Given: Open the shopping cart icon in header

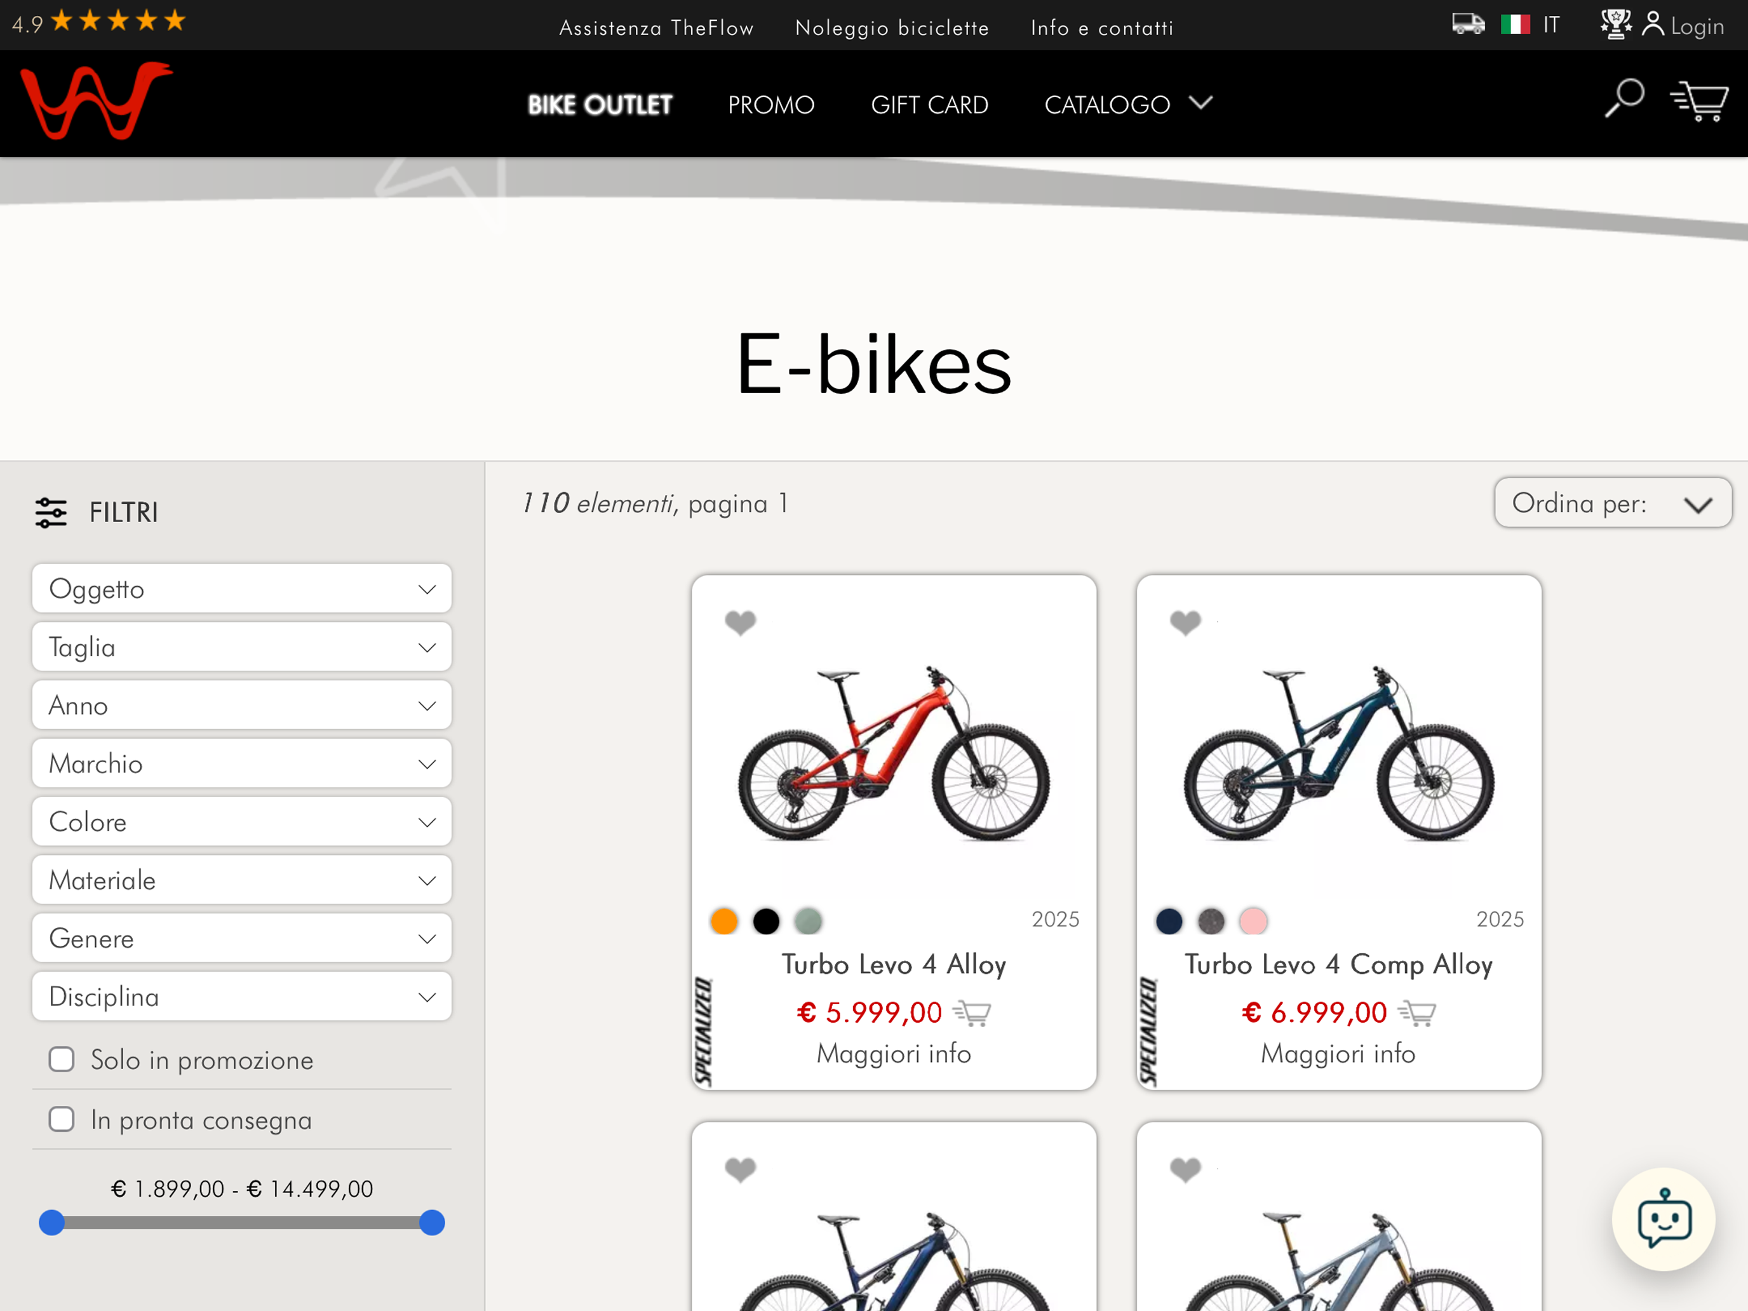Looking at the screenshot, I should coord(1699,101).
